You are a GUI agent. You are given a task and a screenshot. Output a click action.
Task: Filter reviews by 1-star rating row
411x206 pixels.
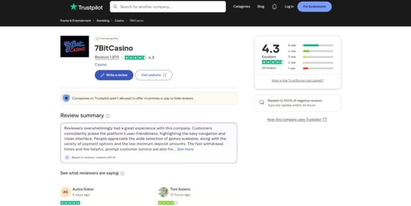(x=311, y=68)
